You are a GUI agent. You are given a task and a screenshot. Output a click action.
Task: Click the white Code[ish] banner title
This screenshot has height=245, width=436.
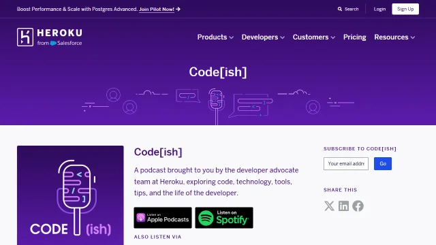click(218, 72)
